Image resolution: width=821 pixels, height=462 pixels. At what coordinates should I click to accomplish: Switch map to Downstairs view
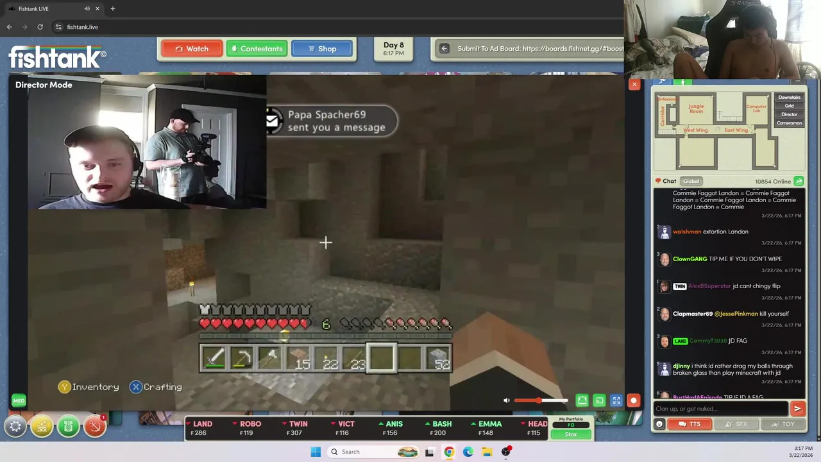(x=789, y=97)
